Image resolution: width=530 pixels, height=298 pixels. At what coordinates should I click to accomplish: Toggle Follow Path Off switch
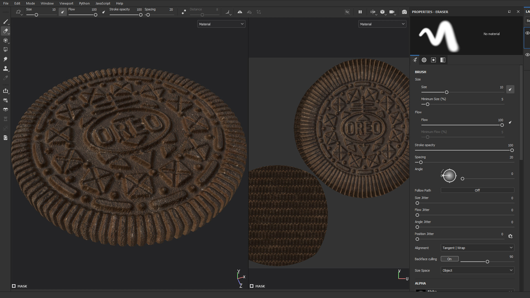click(x=477, y=190)
